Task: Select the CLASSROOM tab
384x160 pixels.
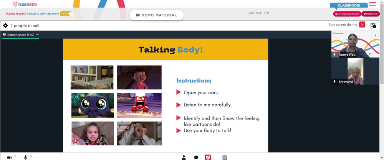Action: 349,5
